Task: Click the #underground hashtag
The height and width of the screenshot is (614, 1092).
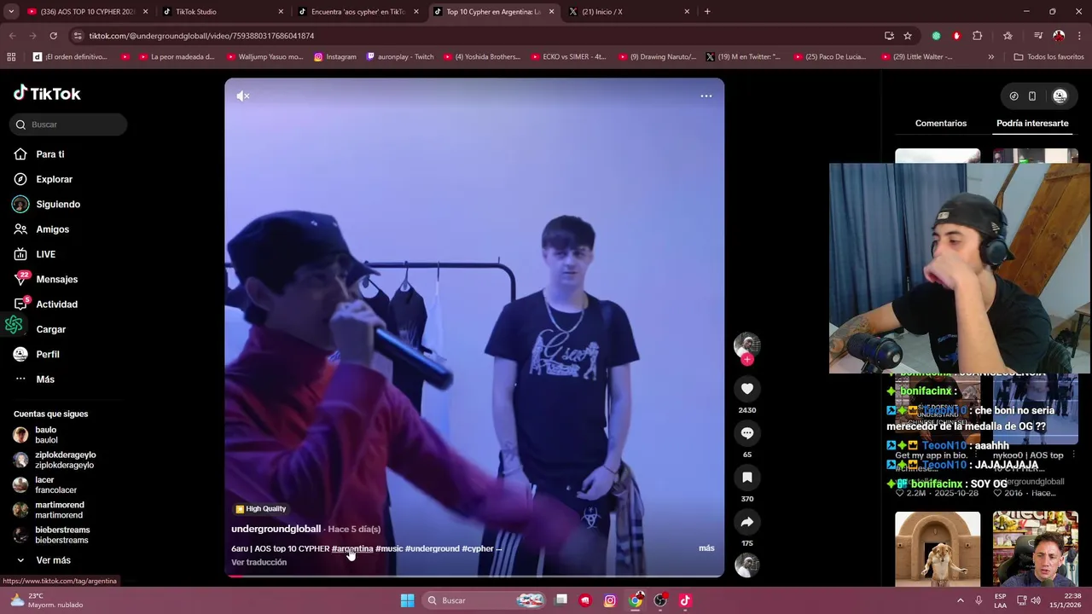Action: pyautogui.click(x=433, y=548)
